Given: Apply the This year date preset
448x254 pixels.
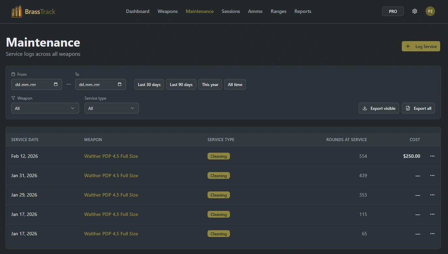Looking at the screenshot, I should coord(210,84).
